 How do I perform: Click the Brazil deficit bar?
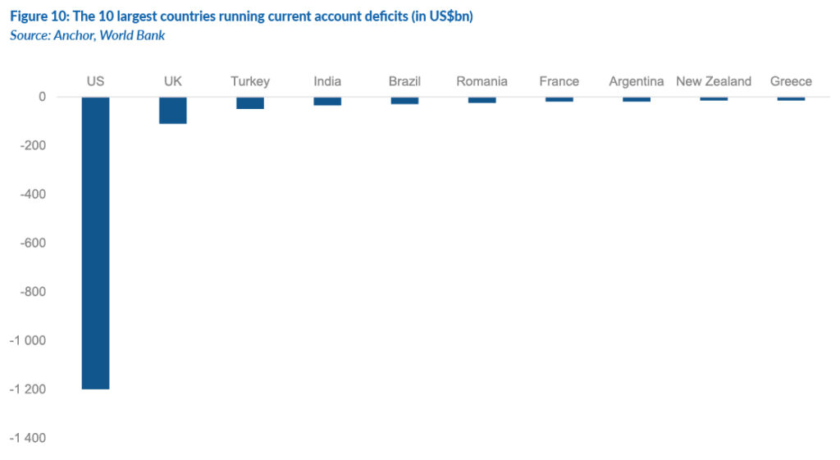[404, 101]
